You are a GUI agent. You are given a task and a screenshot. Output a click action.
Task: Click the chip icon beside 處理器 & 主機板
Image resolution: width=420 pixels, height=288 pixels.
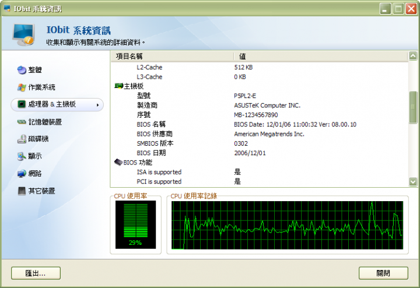coord(22,104)
